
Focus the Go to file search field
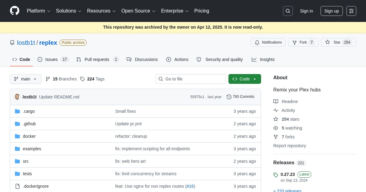(191, 79)
